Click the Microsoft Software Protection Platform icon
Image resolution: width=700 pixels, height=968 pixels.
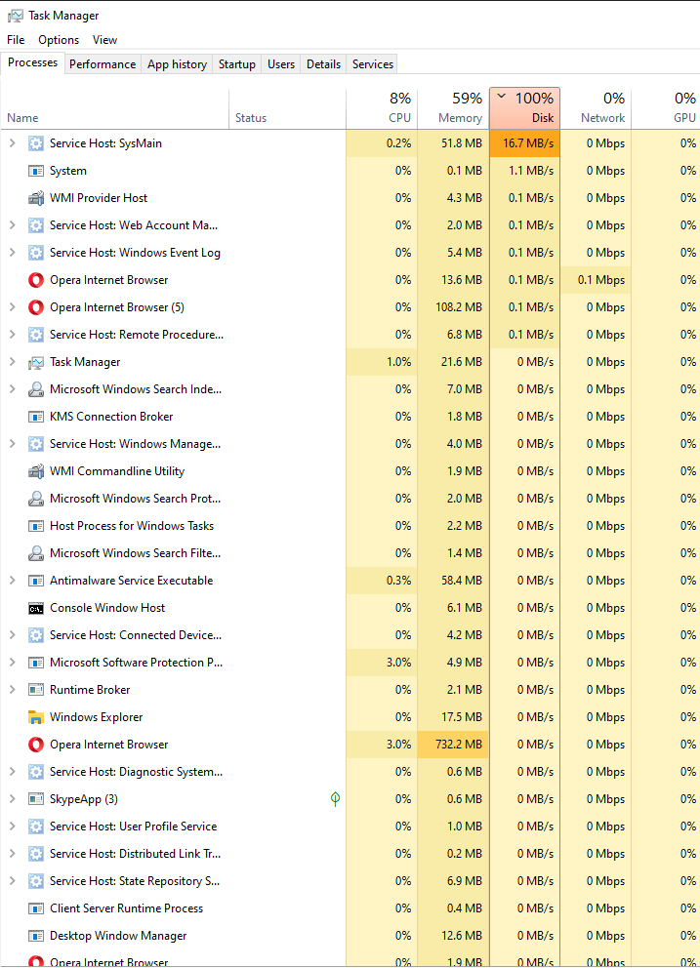pyautogui.click(x=36, y=663)
